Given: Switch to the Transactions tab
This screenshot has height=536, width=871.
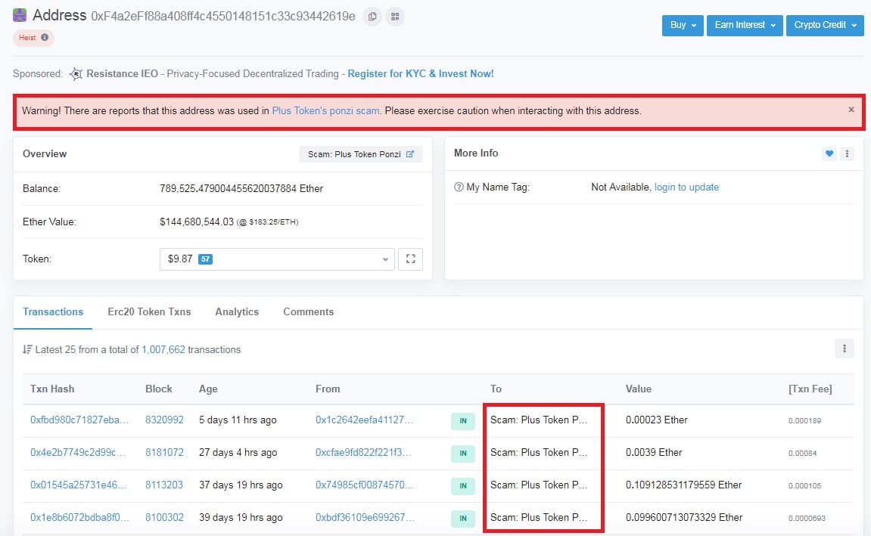Looking at the screenshot, I should (x=53, y=311).
